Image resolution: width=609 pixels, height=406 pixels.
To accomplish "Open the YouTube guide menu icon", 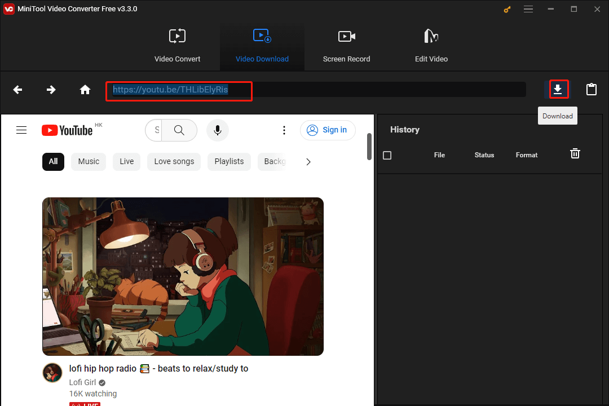I will [x=21, y=130].
